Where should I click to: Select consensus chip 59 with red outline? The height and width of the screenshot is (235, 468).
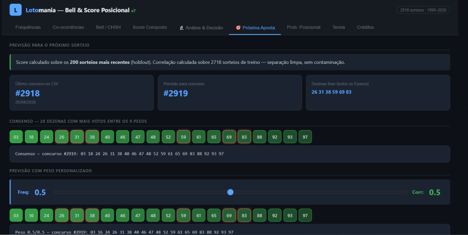click(183, 137)
